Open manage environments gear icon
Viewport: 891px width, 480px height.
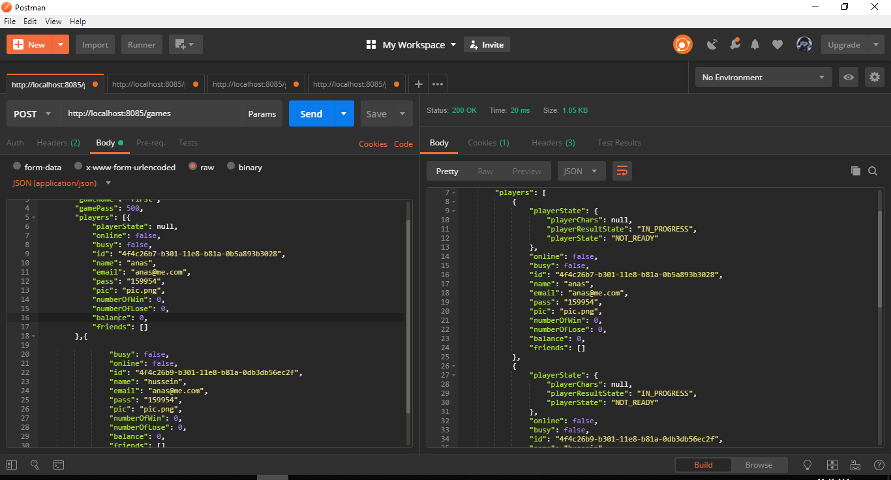875,77
